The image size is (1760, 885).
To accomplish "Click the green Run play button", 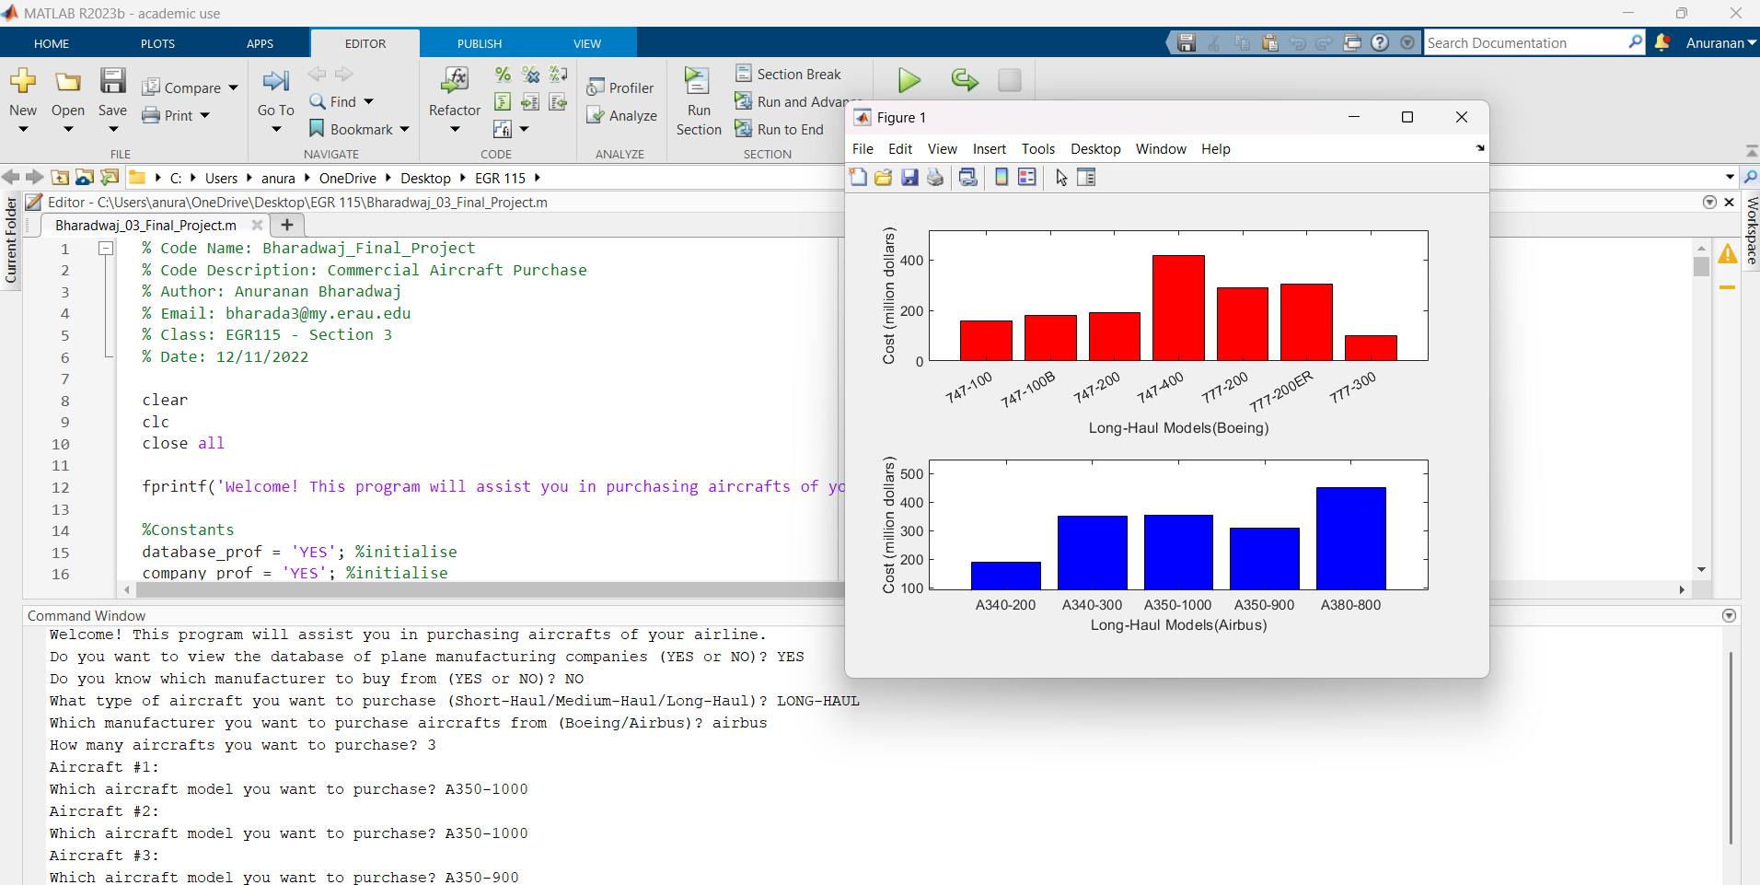I will tap(909, 80).
